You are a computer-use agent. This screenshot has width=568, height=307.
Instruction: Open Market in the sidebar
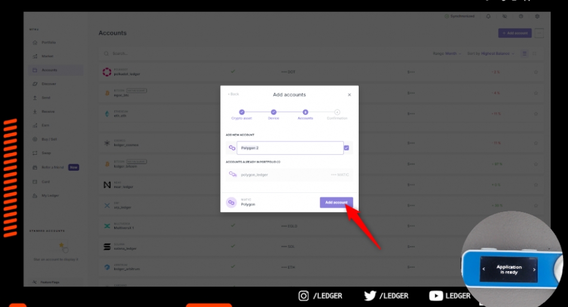coord(47,56)
